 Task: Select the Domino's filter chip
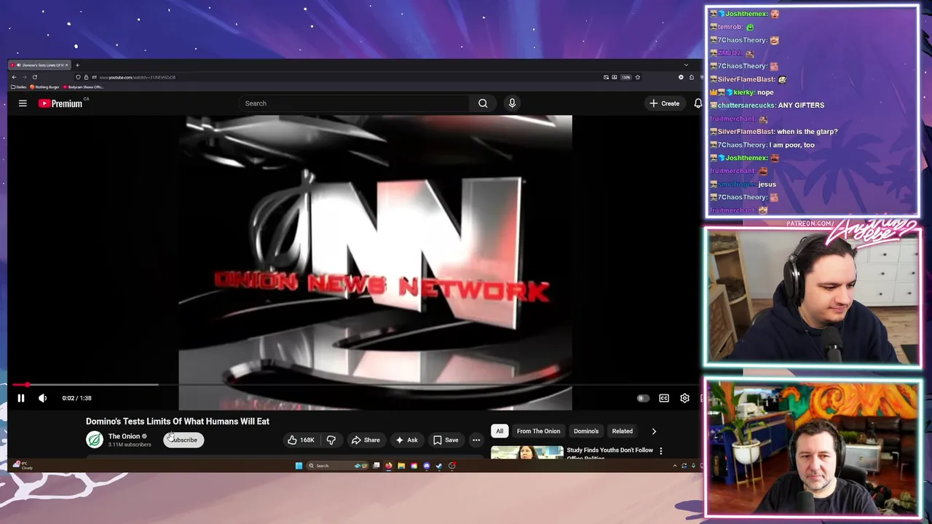click(x=586, y=431)
